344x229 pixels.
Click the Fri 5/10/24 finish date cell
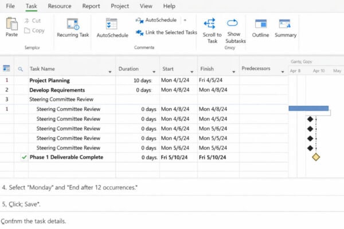pos(218,157)
